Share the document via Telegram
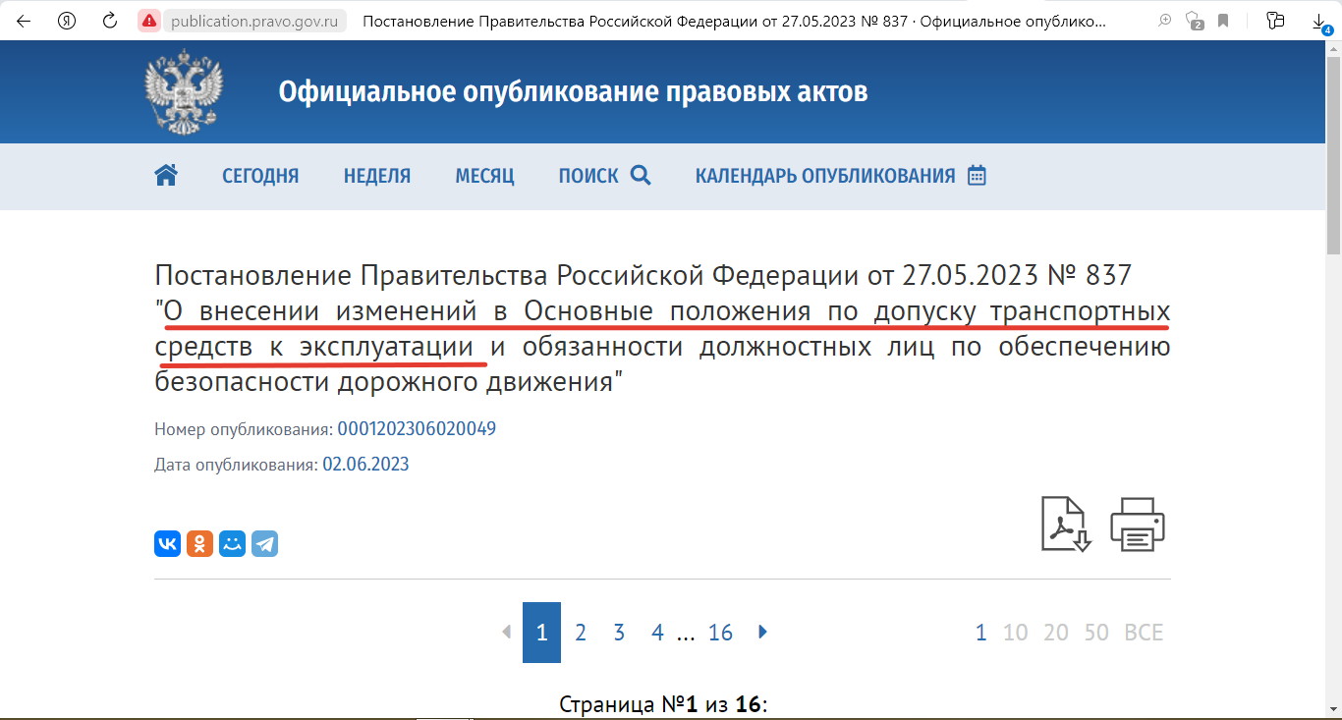The image size is (1342, 720). coord(264,543)
